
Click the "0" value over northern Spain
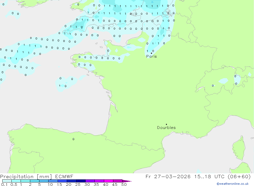(73, 139)
